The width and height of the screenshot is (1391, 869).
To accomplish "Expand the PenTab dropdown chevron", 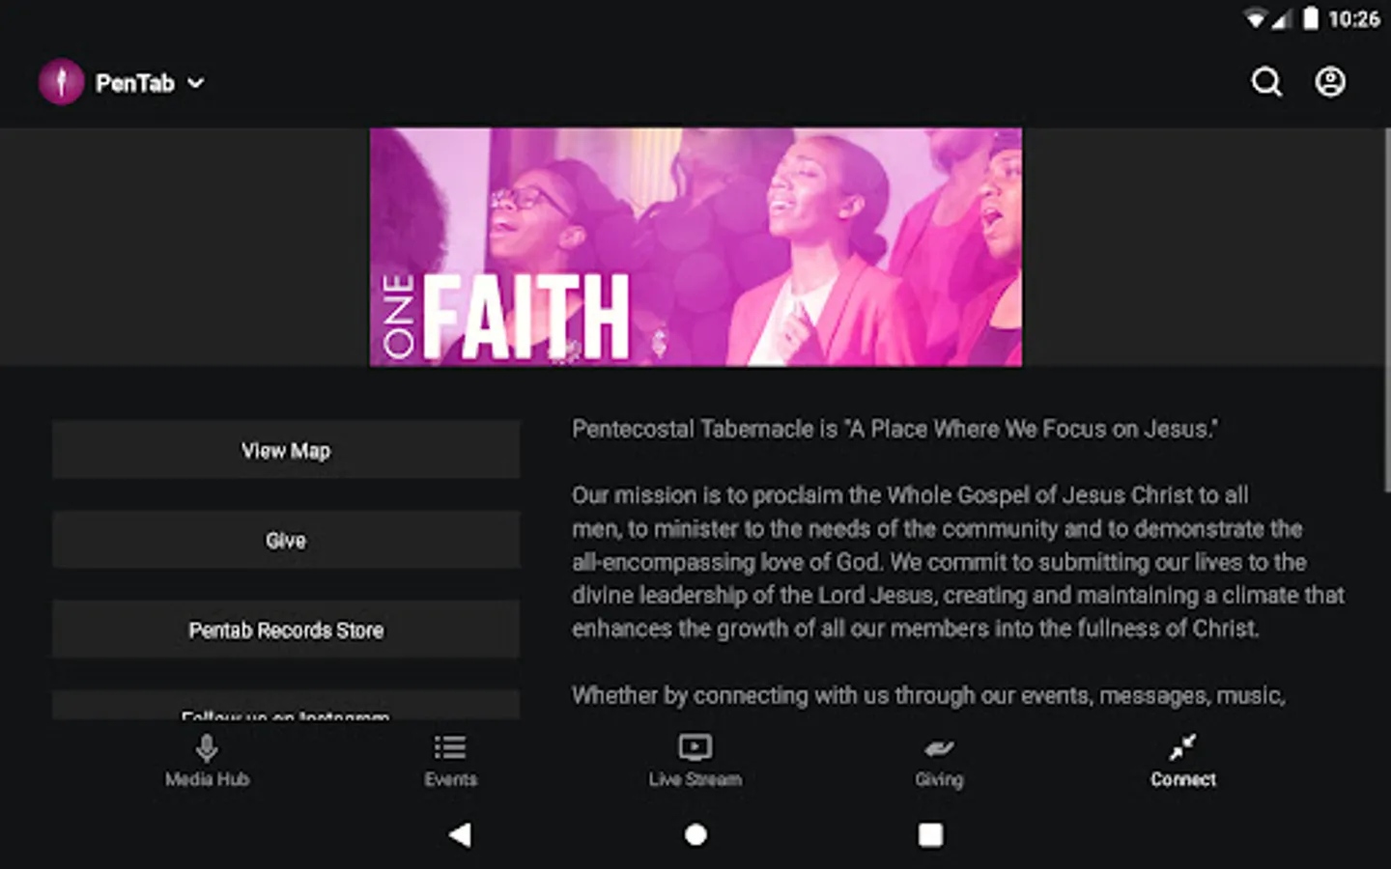I will coord(196,83).
